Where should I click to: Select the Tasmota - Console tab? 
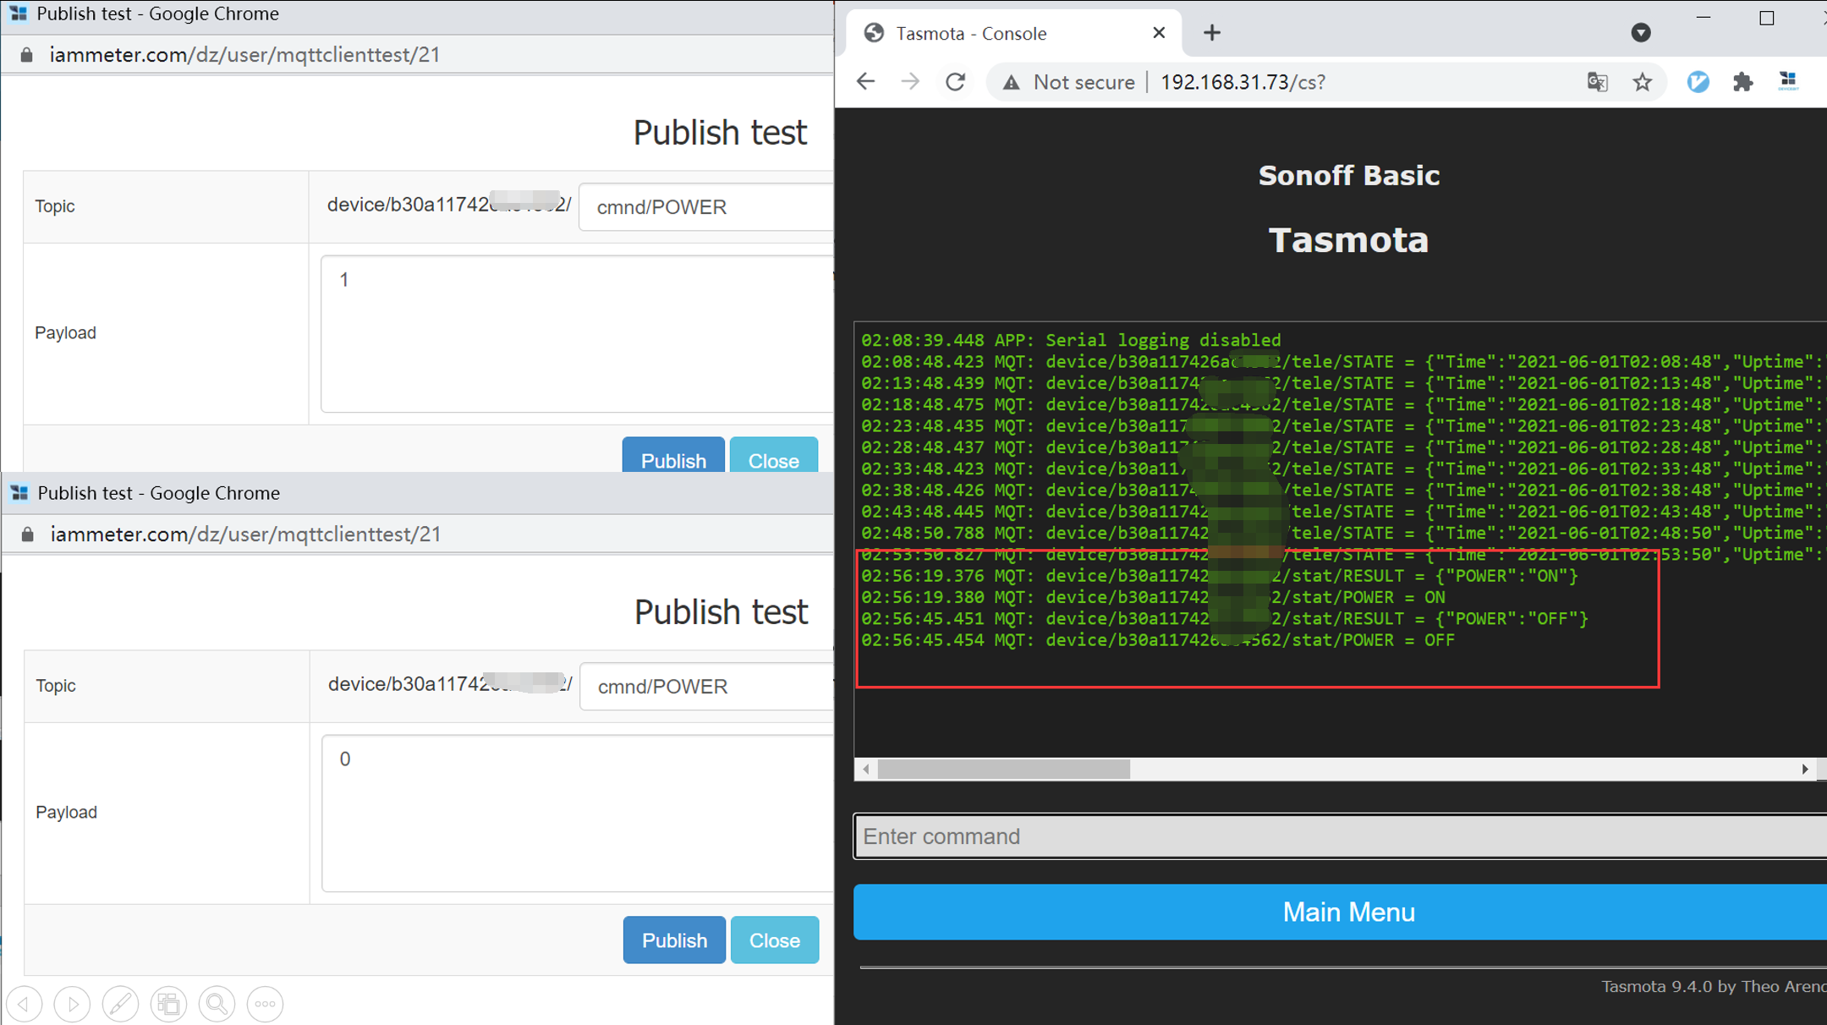click(971, 33)
